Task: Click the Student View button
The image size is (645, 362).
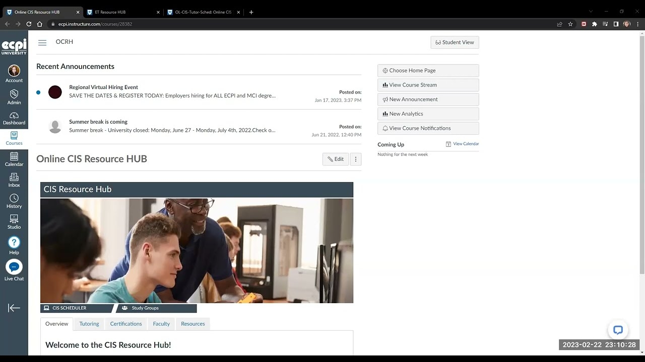Action: coord(455,43)
